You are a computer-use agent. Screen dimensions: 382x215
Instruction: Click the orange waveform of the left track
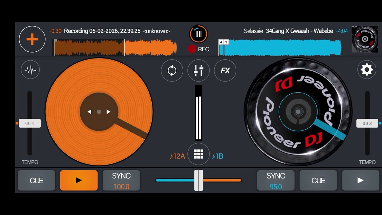[115, 47]
